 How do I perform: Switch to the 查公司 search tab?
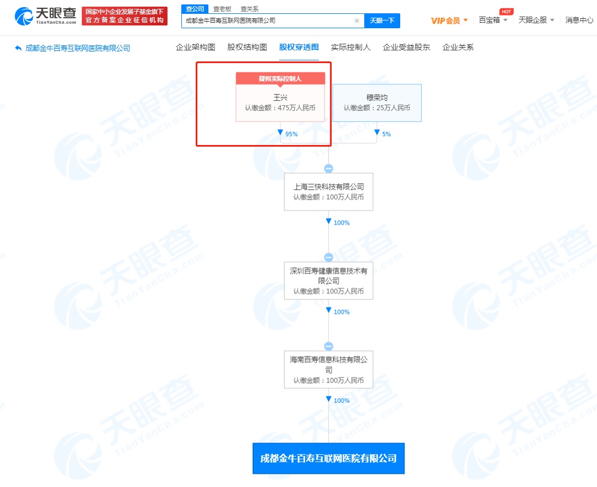(195, 9)
